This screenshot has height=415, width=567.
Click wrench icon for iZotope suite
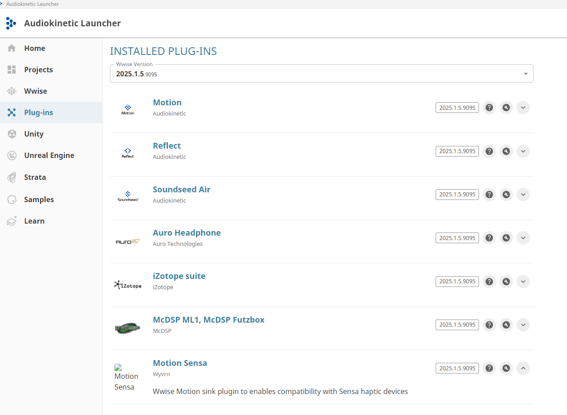[506, 282]
